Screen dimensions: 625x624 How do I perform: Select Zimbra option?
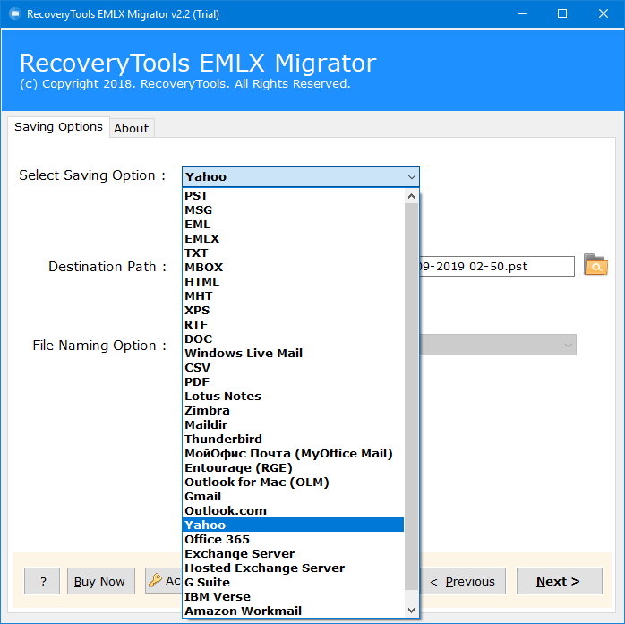tap(293, 411)
